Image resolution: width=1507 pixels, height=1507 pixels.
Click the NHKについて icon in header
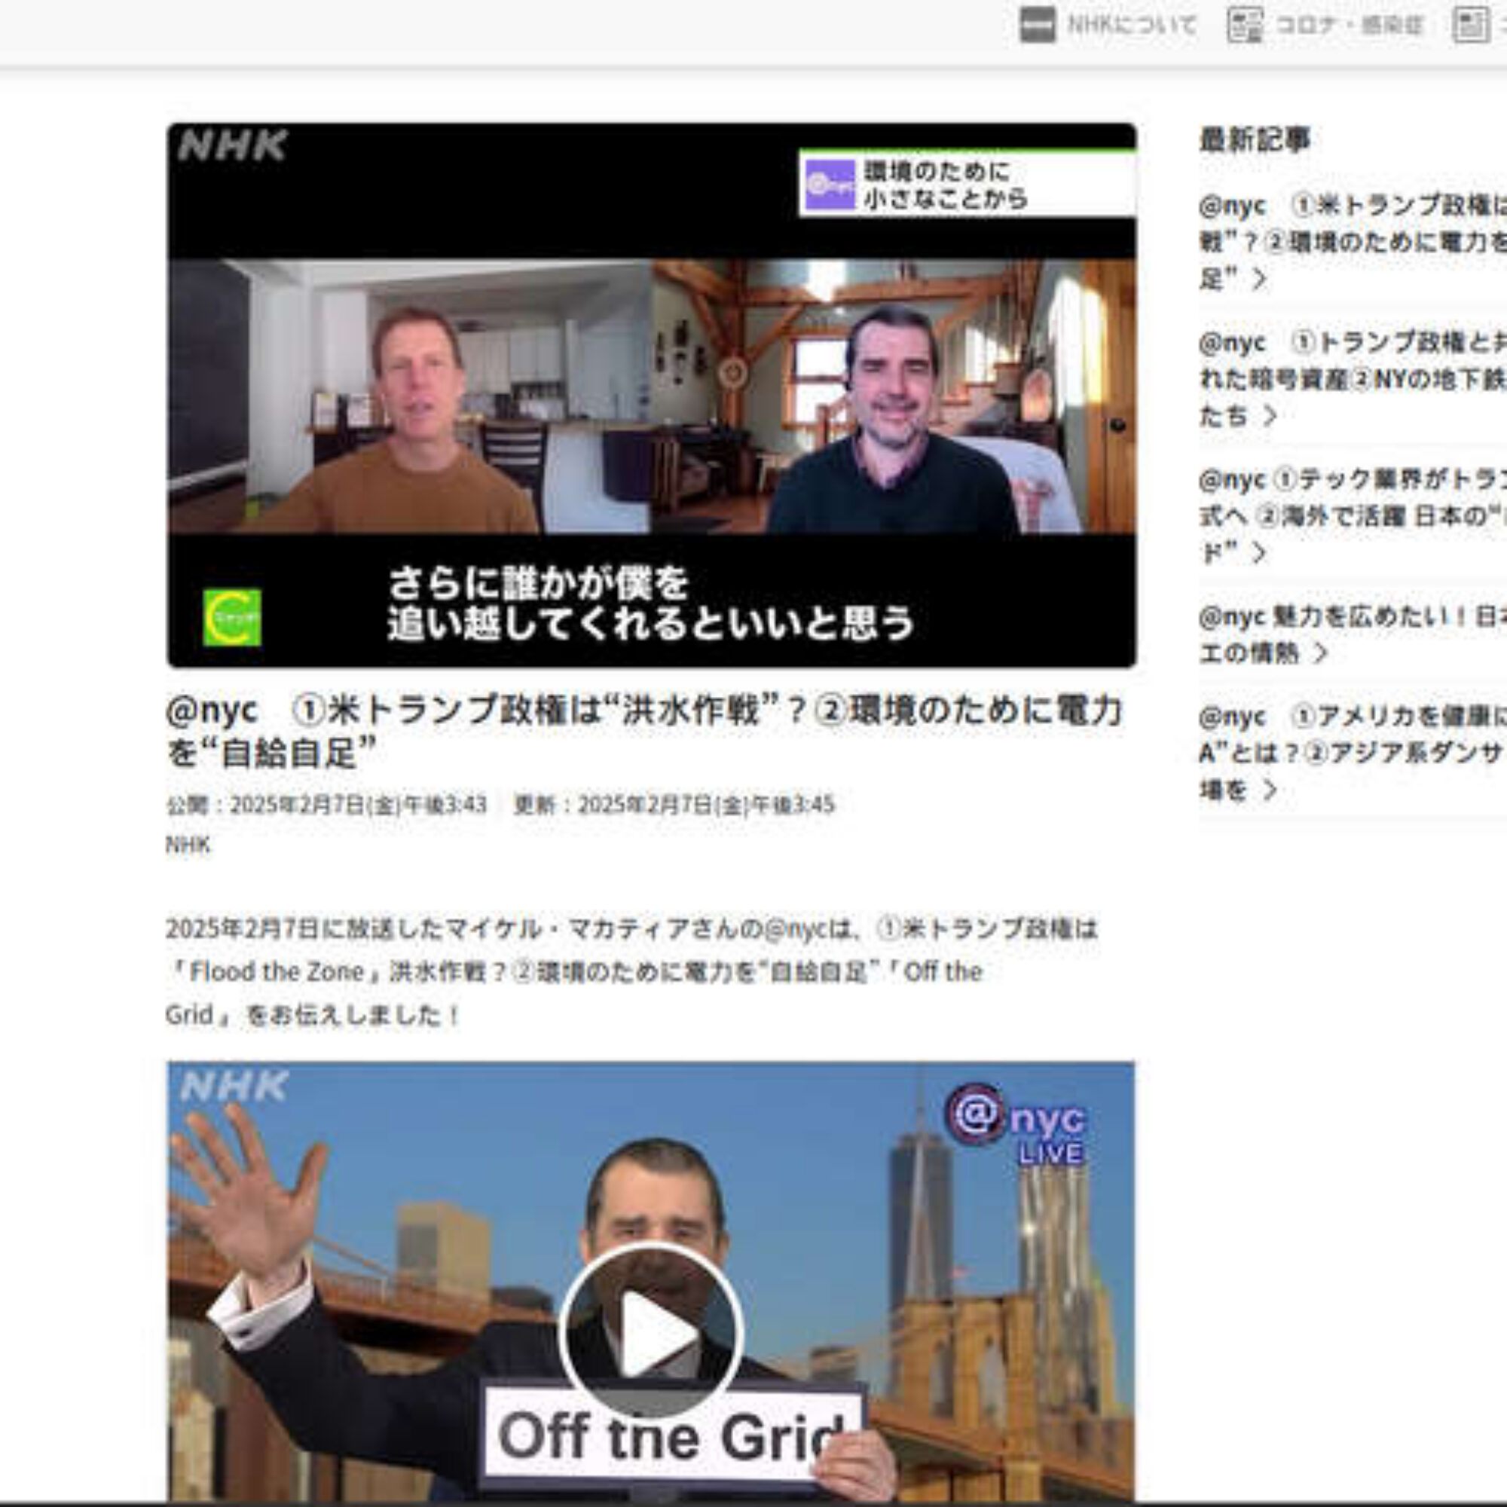(x=1038, y=26)
